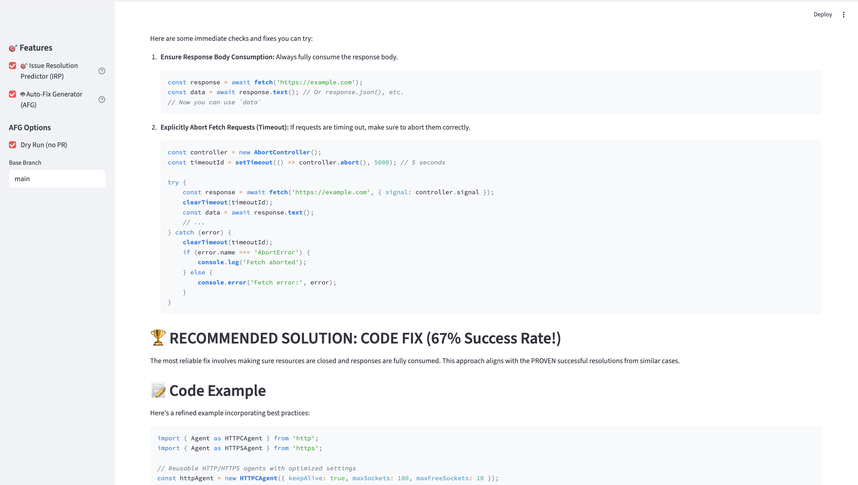Open the three-dot main menu

(843, 14)
